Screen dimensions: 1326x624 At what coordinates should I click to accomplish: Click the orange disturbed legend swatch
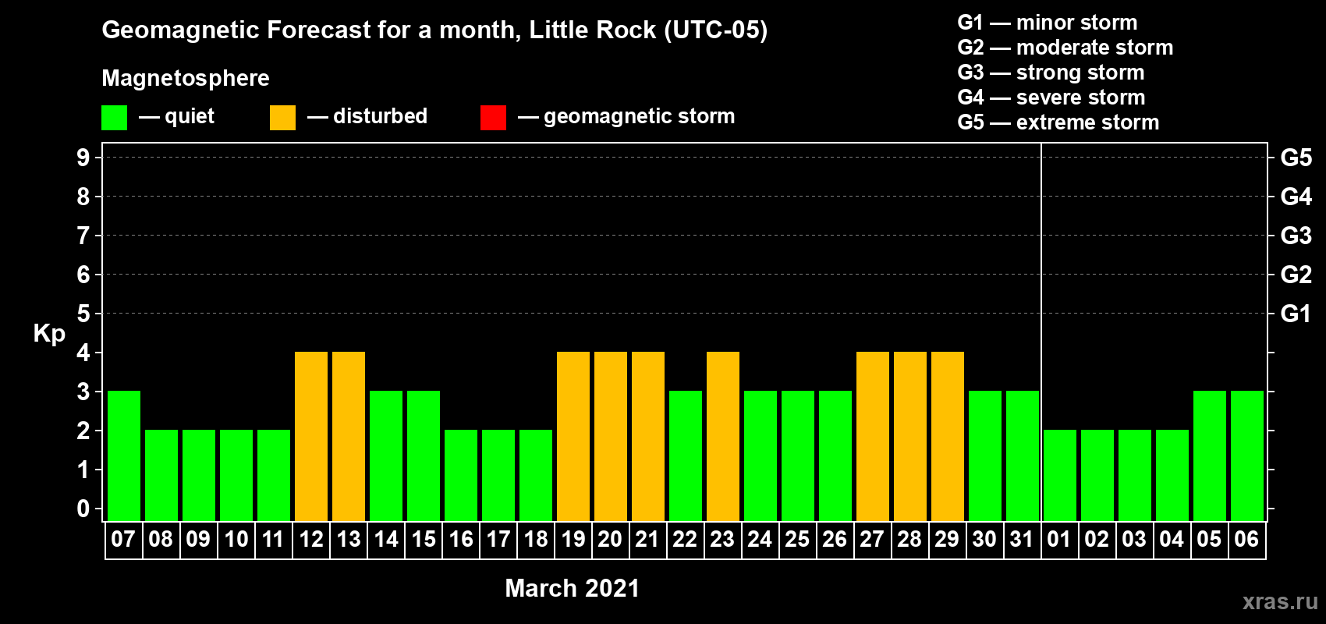point(282,118)
